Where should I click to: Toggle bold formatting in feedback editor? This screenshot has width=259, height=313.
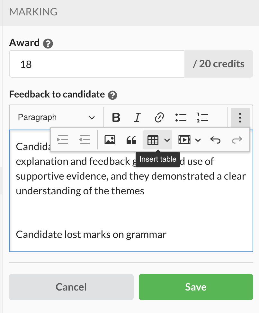click(x=116, y=117)
